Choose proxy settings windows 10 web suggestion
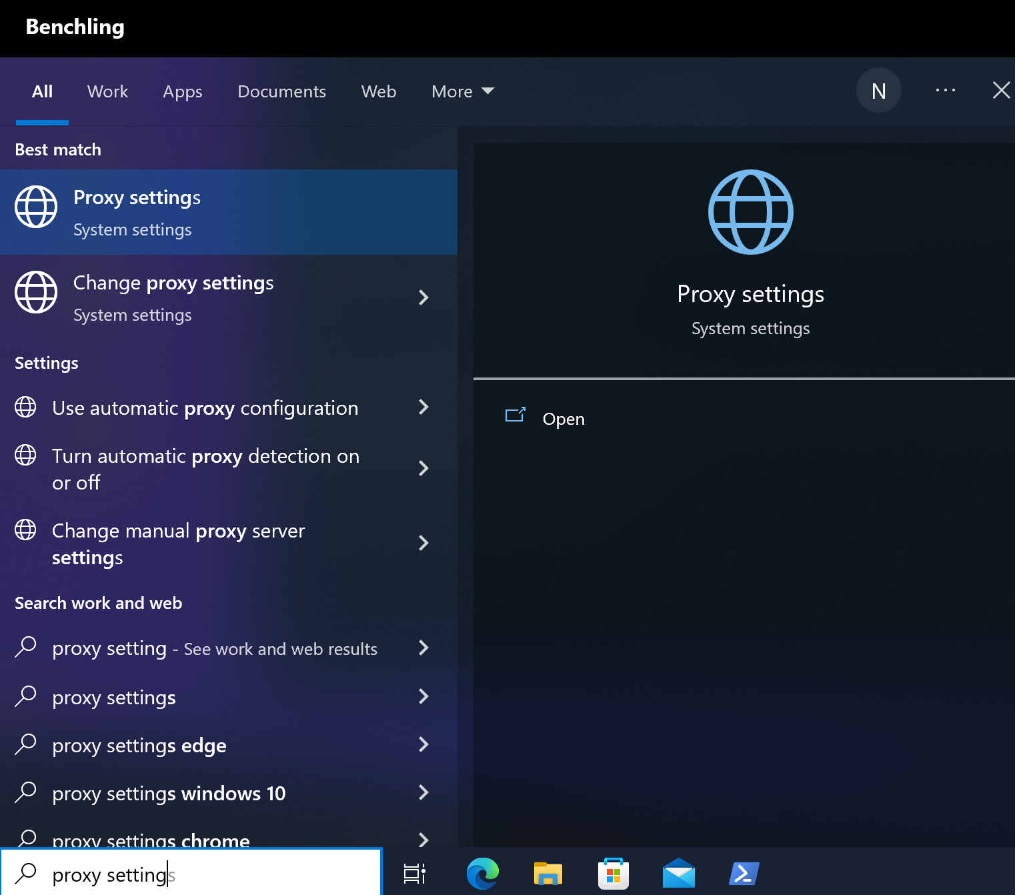 tap(169, 793)
